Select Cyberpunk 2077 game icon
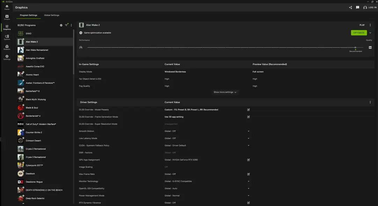This screenshot has height=206, width=378. point(21,165)
